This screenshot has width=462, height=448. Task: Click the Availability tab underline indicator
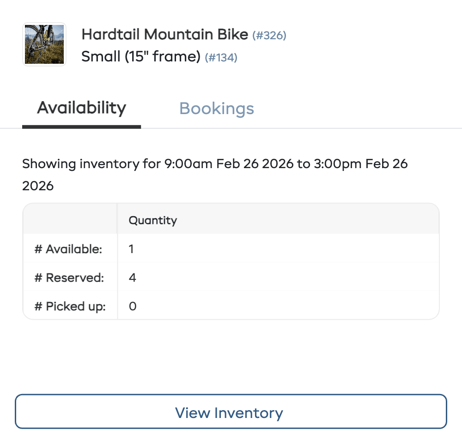82,125
